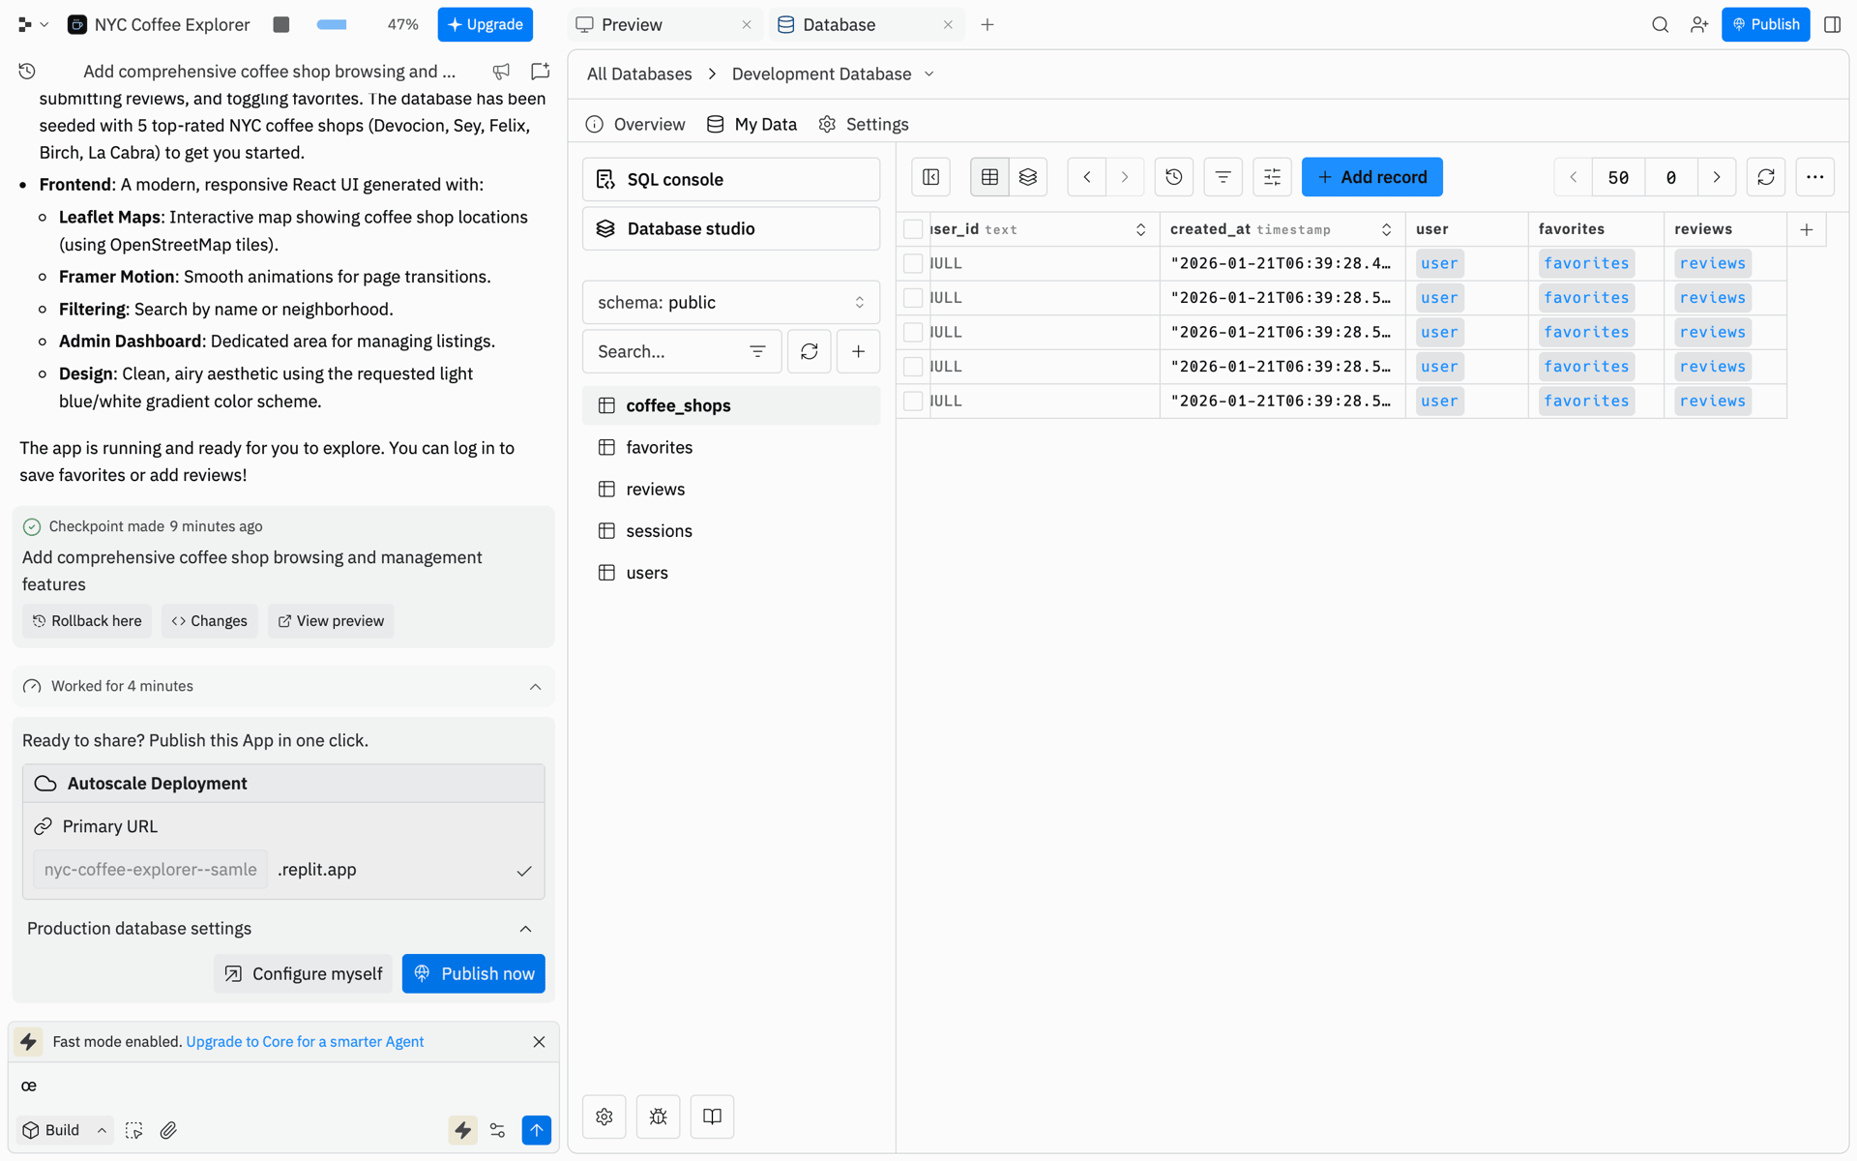Sort by created_at column arrows
Viewport: 1857px width, 1161px height.
1386,229
